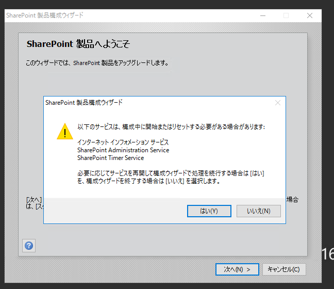Close the main SharePoint wizard window
Viewport: 334px width, 289px height.
(310, 15)
